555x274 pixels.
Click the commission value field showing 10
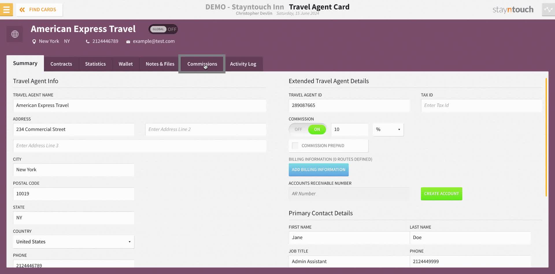pyautogui.click(x=349, y=129)
